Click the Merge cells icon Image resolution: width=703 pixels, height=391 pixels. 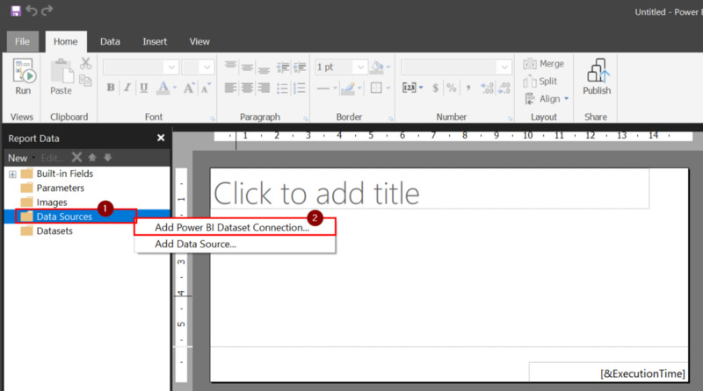pos(544,64)
